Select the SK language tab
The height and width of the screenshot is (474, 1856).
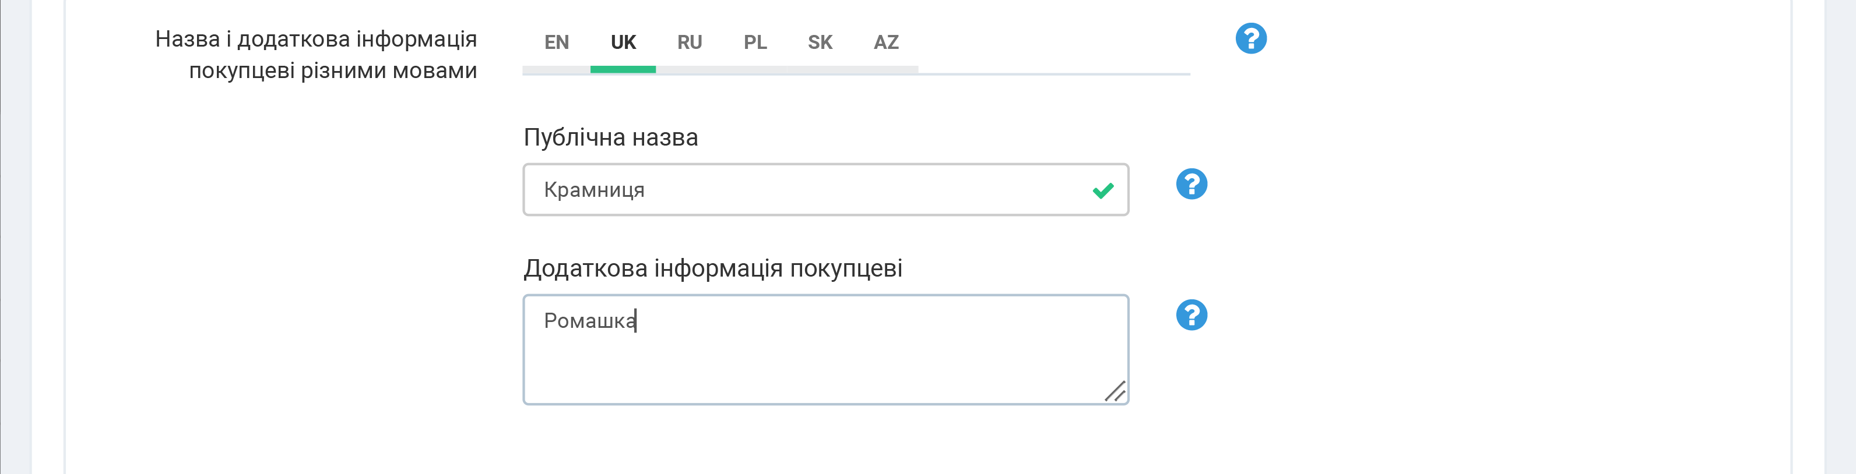(820, 43)
